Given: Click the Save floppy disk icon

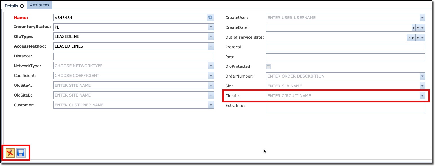Looking at the screenshot, I should (21, 153).
